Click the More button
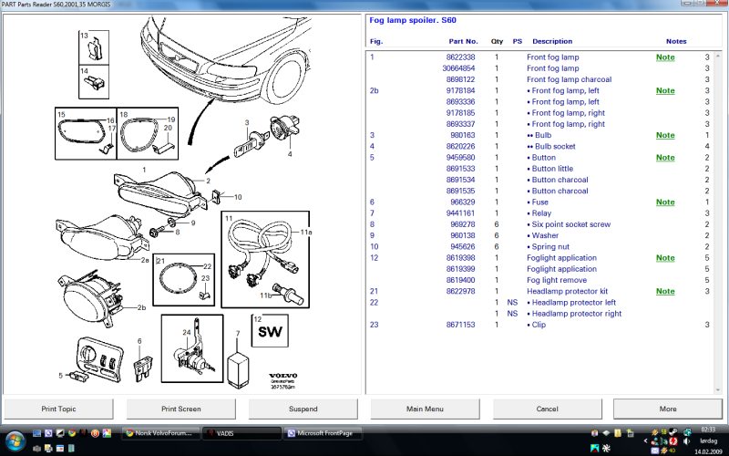Screen dimensions: 729x456 (668, 409)
